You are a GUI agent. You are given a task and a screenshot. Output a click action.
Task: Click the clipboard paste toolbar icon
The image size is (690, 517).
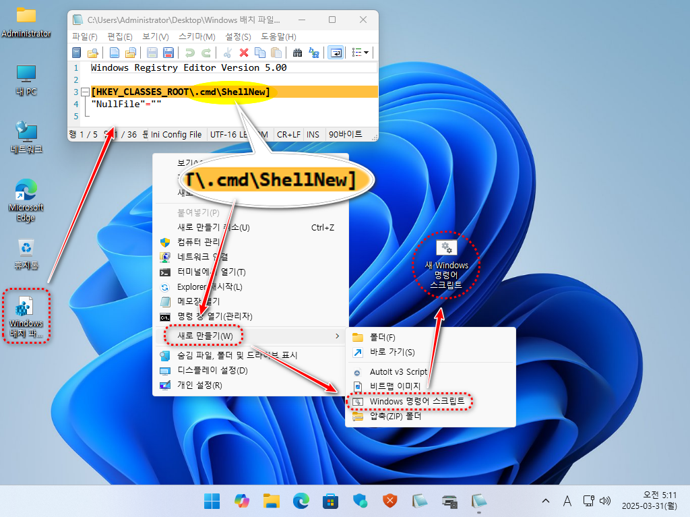pos(276,53)
